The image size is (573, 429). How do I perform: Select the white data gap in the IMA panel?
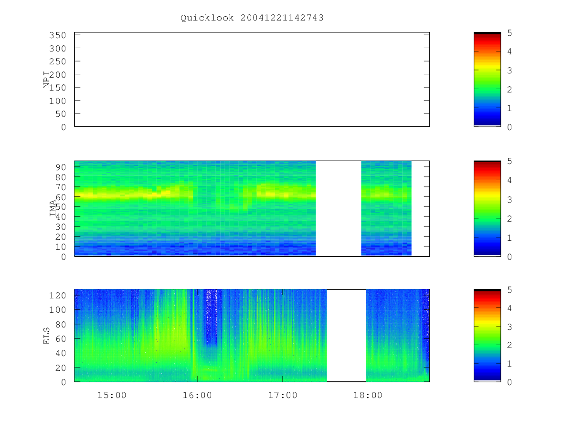click(x=339, y=208)
